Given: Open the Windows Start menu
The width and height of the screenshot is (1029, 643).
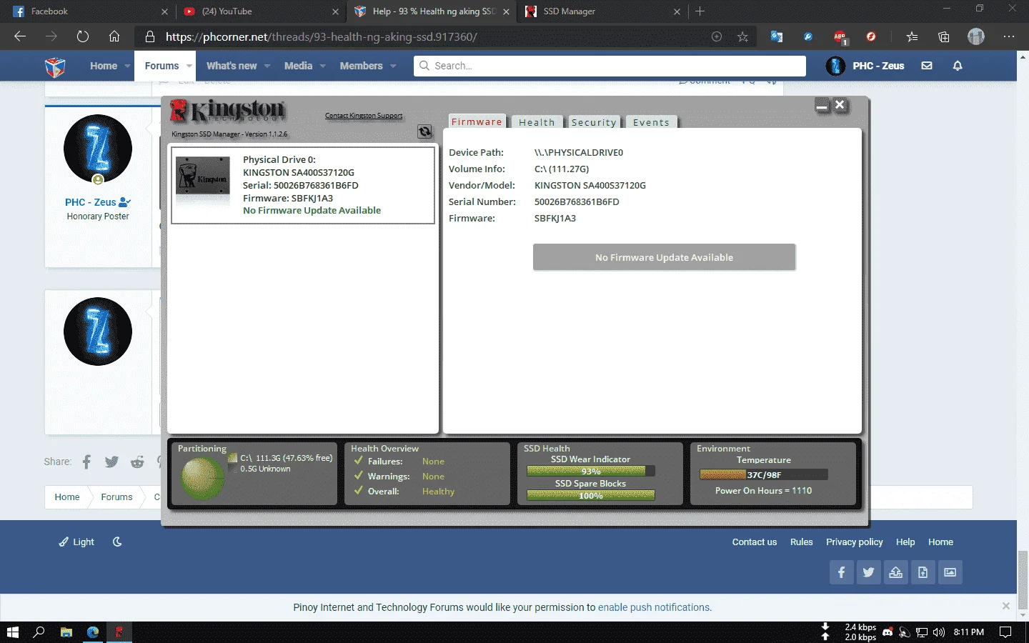Looking at the screenshot, I should tap(12, 632).
